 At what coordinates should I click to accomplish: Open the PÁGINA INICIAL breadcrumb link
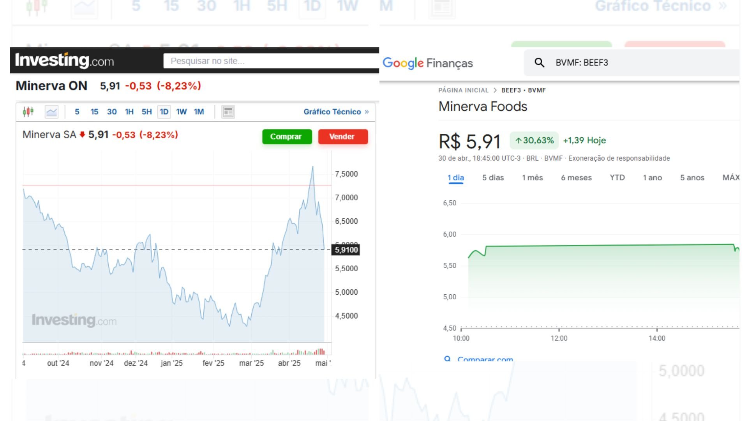[x=463, y=90]
